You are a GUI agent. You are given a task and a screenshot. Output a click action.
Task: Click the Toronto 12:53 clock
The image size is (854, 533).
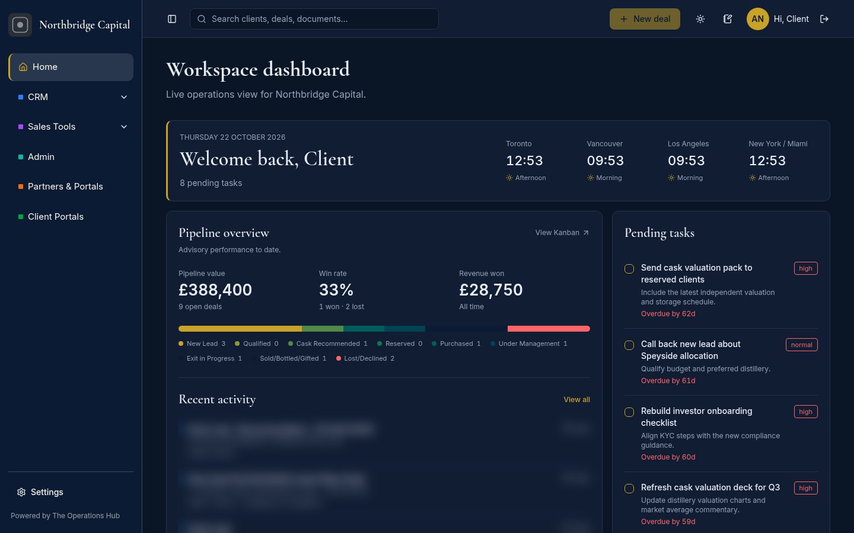pyautogui.click(x=524, y=160)
